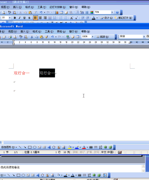Toggle text Shadow in PowerPoint toolbar
The image size is (149, 180).
(29, 18)
